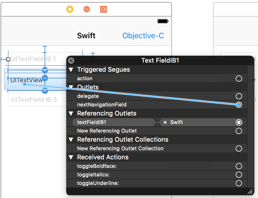The width and height of the screenshot is (258, 198).
Task: Click the orange Exit segue icon
Action: point(103,9)
